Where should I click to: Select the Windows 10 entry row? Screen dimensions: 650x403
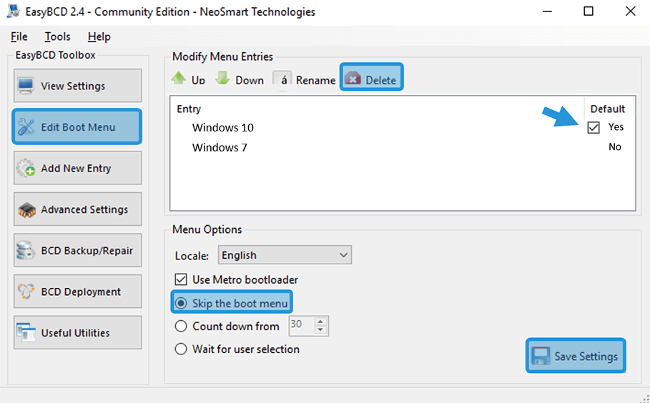tap(402, 127)
